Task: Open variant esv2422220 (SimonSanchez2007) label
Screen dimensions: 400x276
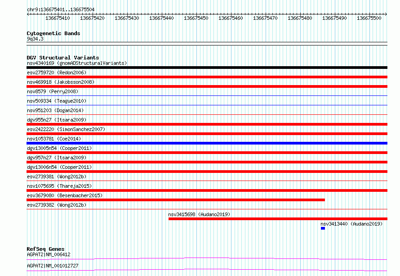Action: 66,129
